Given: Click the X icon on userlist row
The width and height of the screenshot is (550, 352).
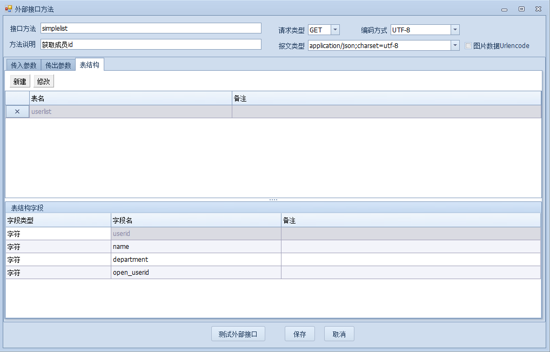Looking at the screenshot, I should 17,112.
